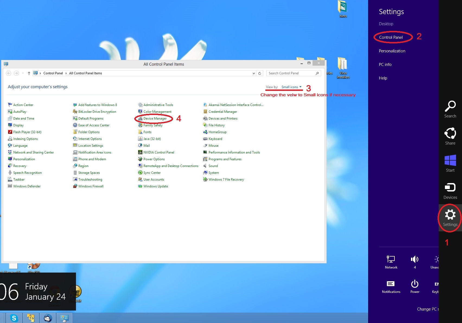Click the HomeGroup icon
This screenshot has height=323, width=462.
coord(205,132)
